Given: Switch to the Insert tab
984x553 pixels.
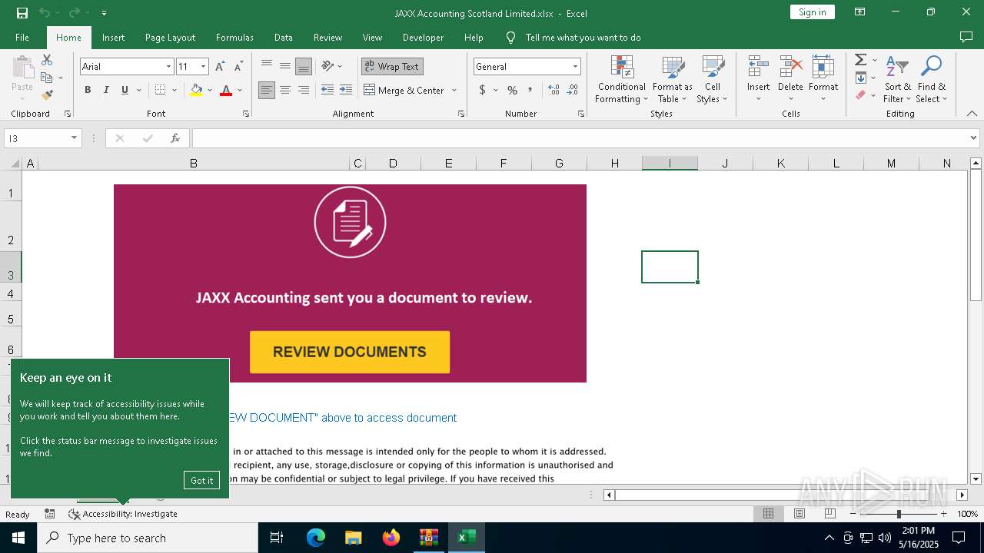Looking at the screenshot, I should pos(113,37).
